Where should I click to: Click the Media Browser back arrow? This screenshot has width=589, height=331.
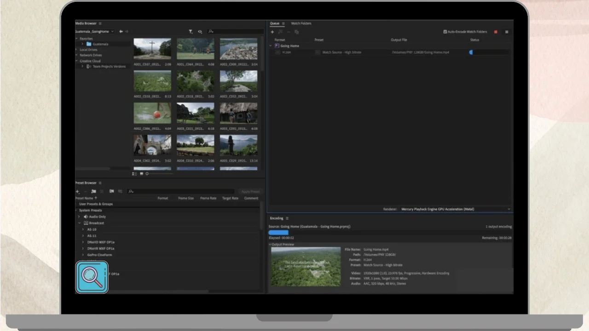coord(121,31)
